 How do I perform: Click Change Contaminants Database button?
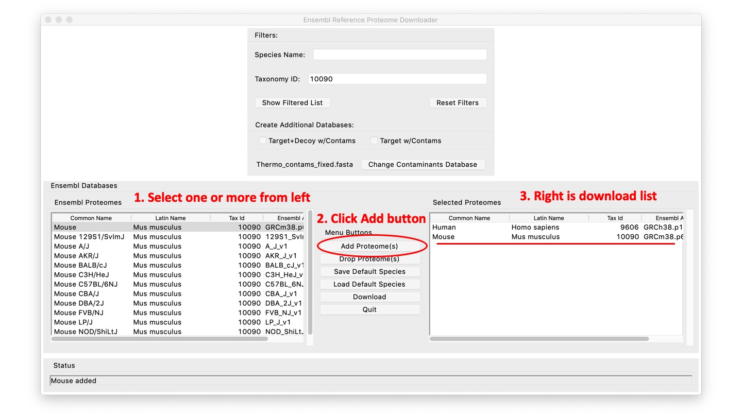click(x=423, y=164)
